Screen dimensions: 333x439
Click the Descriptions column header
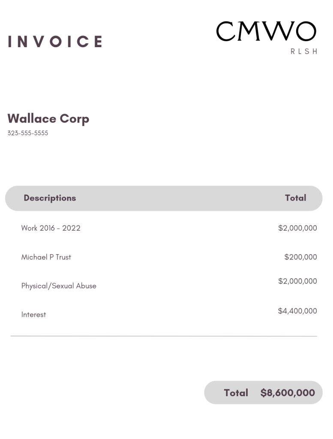coord(50,198)
